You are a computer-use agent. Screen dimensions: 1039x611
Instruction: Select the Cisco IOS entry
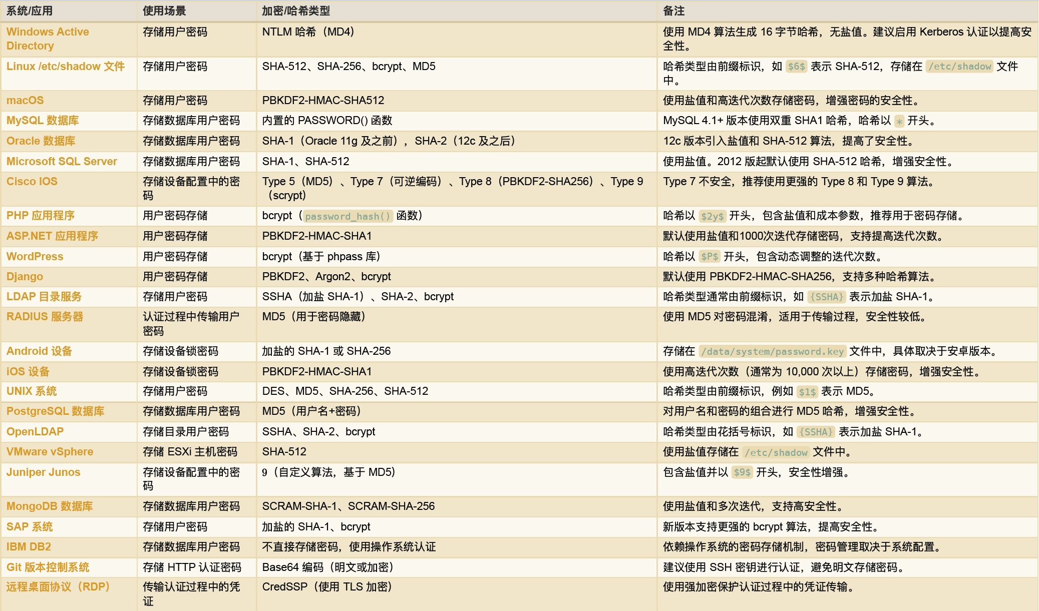click(x=32, y=181)
